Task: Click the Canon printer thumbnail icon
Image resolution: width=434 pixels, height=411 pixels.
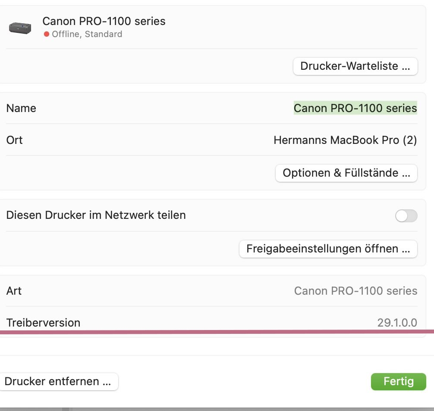Action: point(20,28)
